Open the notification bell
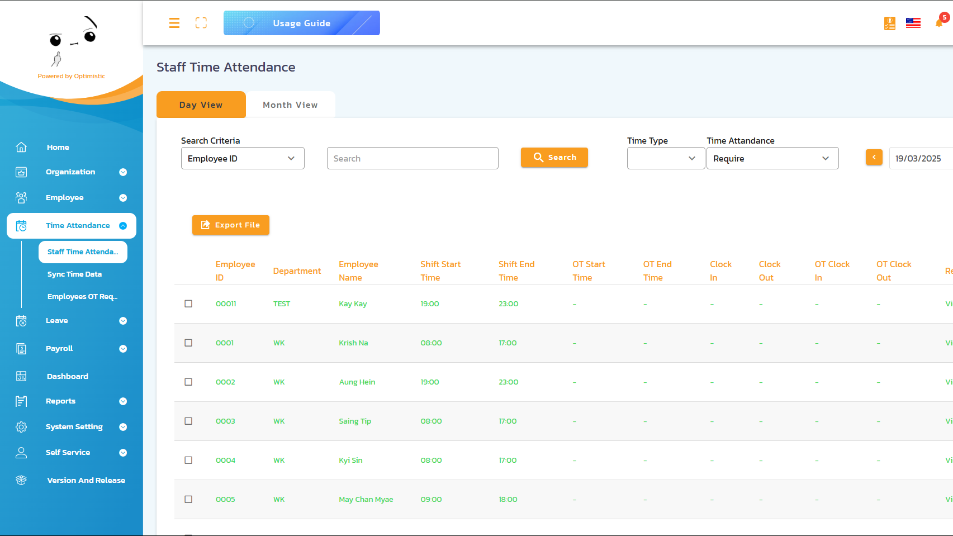953x536 pixels. [939, 23]
